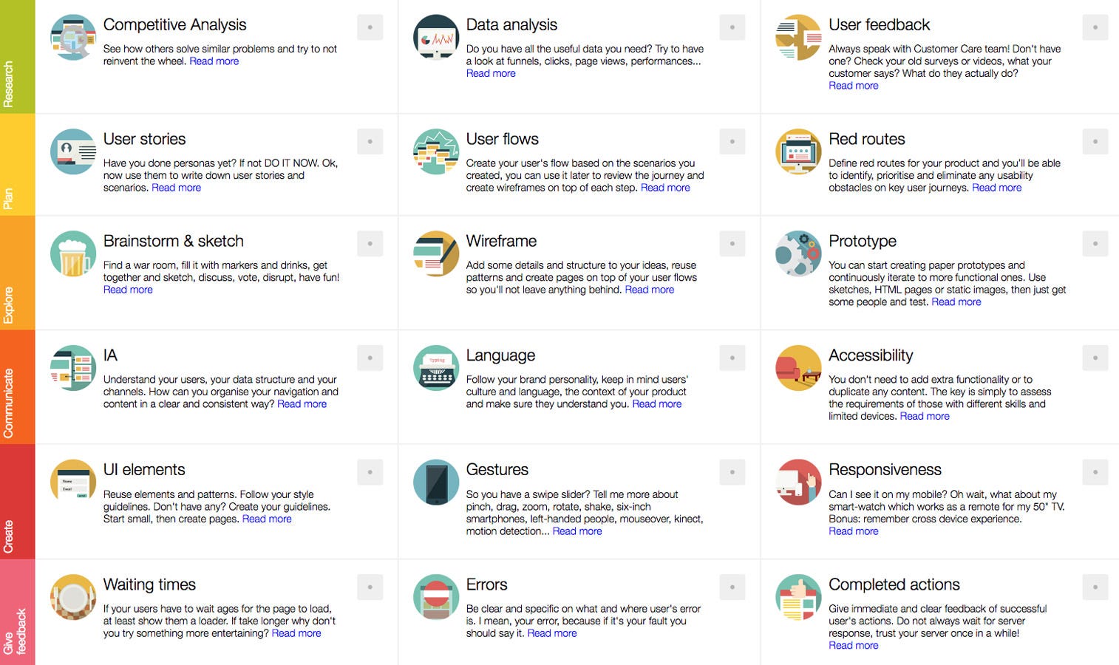Image resolution: width=1119 pixels, height=665 pixels.
Task: Click the Prototype gears icon
Action: 798,253
